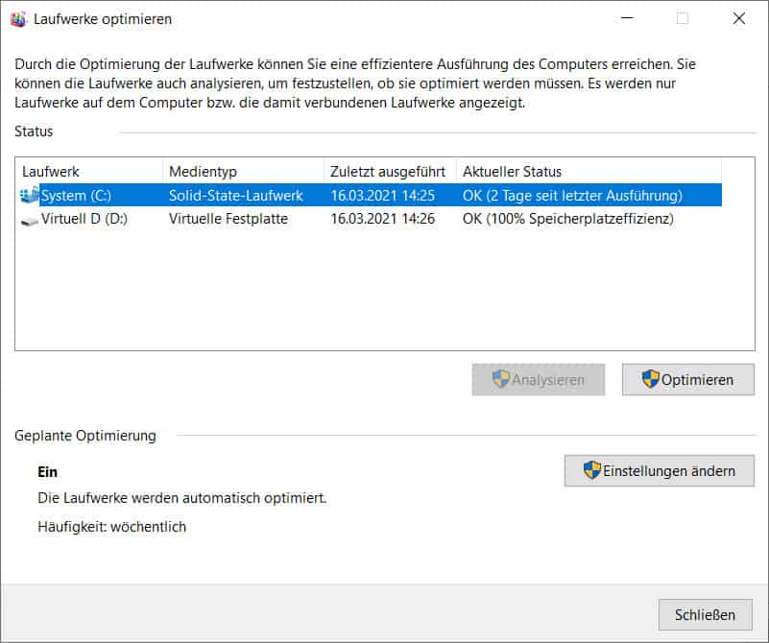Image resolution: width=769 pixels, height=643 pixels.
Task: Sort by the Laufwerk column header
Action: tap(89, 172)
